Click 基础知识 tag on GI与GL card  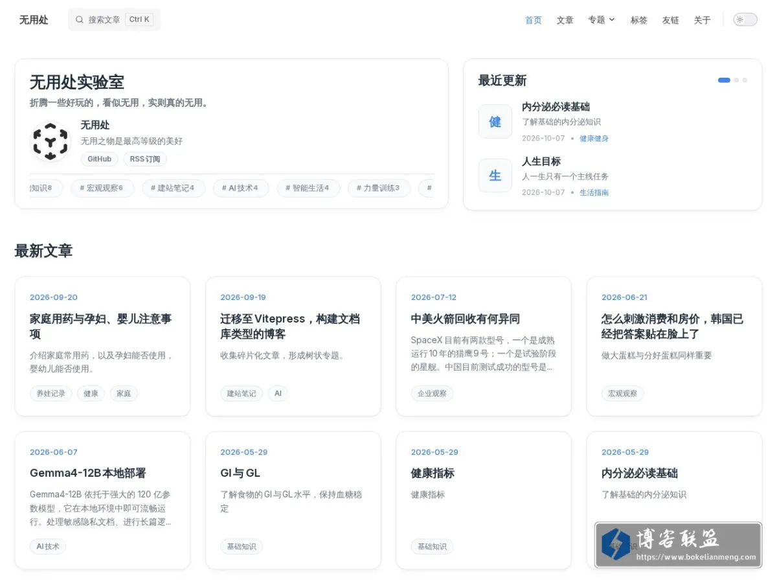[242, 546]
